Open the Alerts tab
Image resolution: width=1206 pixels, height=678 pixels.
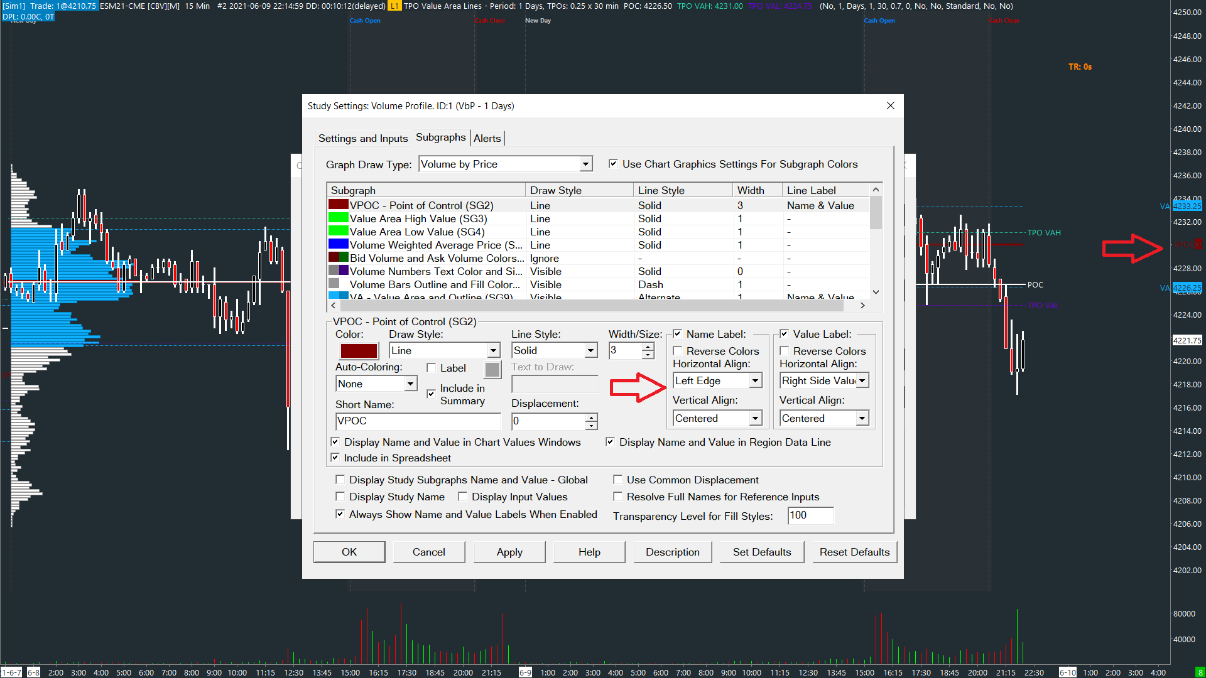click(487, 138)
